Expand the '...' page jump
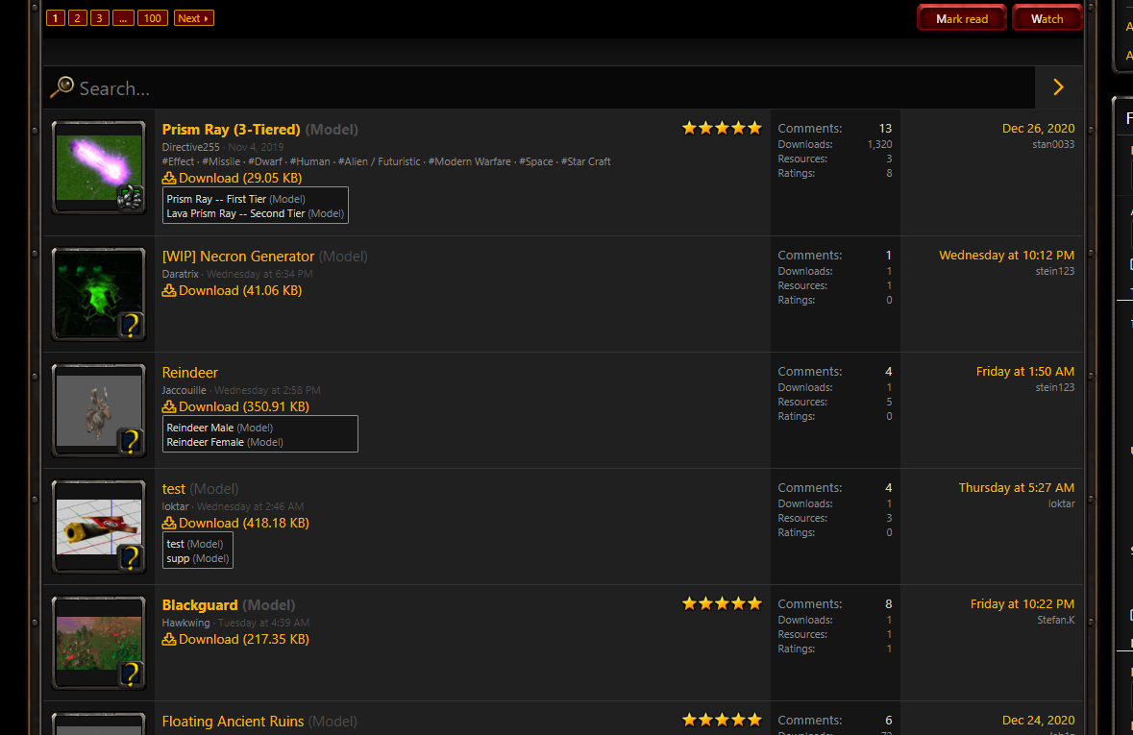This screenshot has height=735, width=1133. pos(123,18)
